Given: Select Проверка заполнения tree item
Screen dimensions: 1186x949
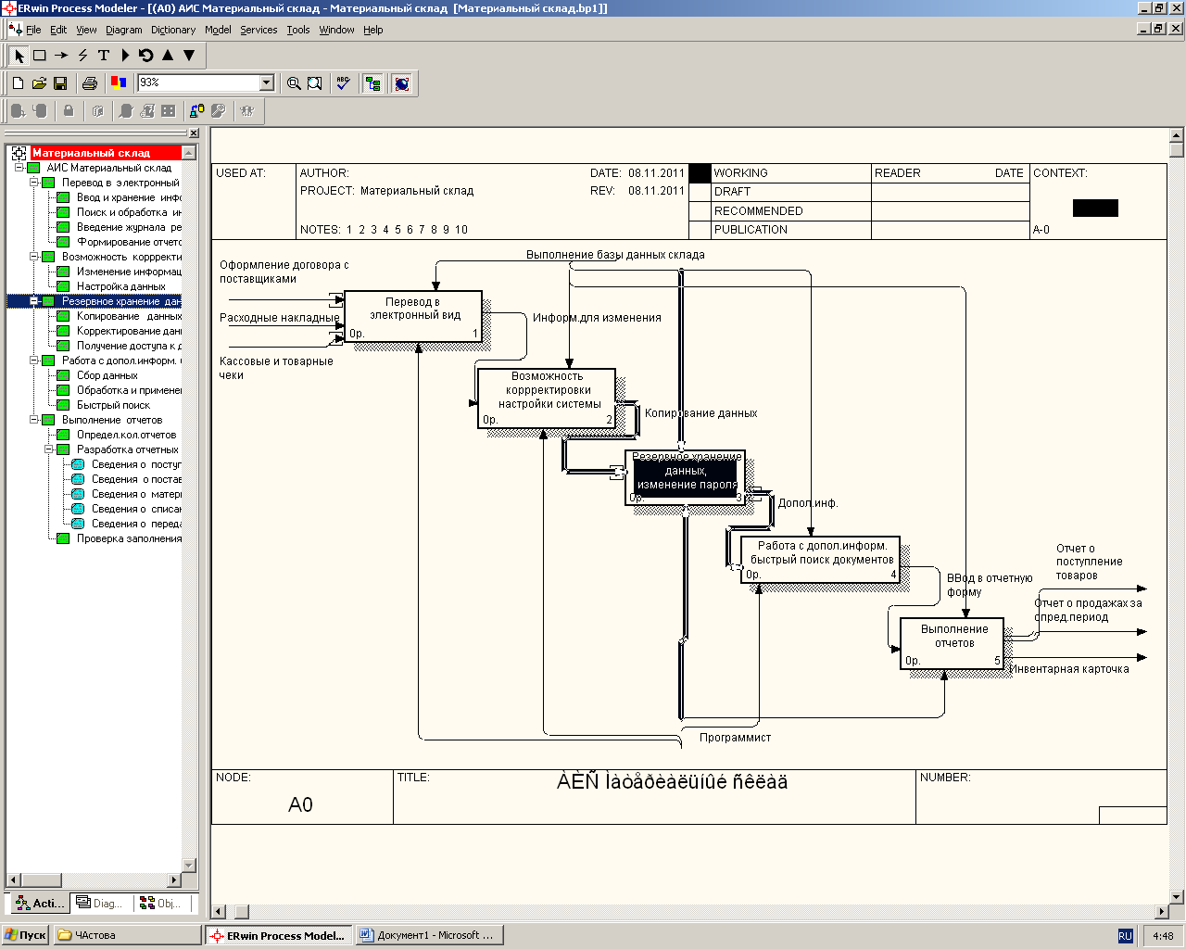Looking at the screenshot, I should click(129, 538).
